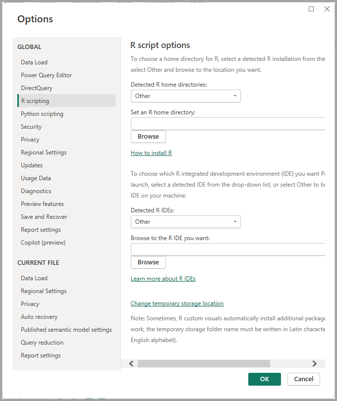Open Diagnostics options
This screenshot has height=401, width=337.
pyautogui.click(x=36, y=191)
